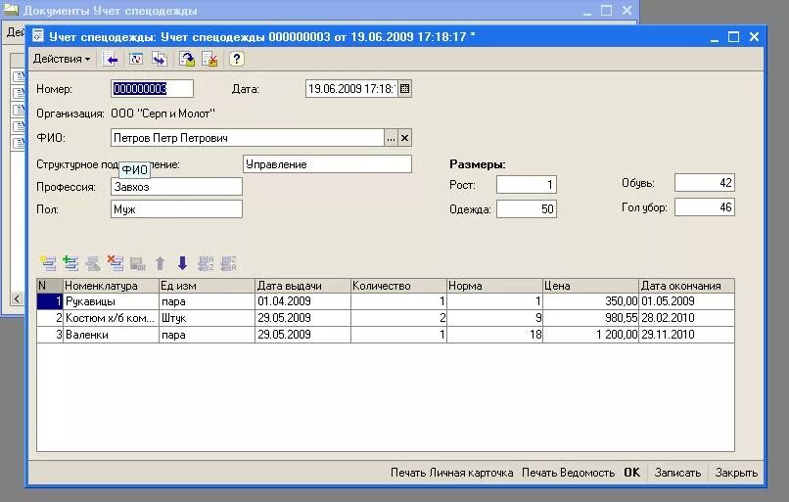Click the sort ascending A-Z icon
Screen dimensions: 789x502
206,263
